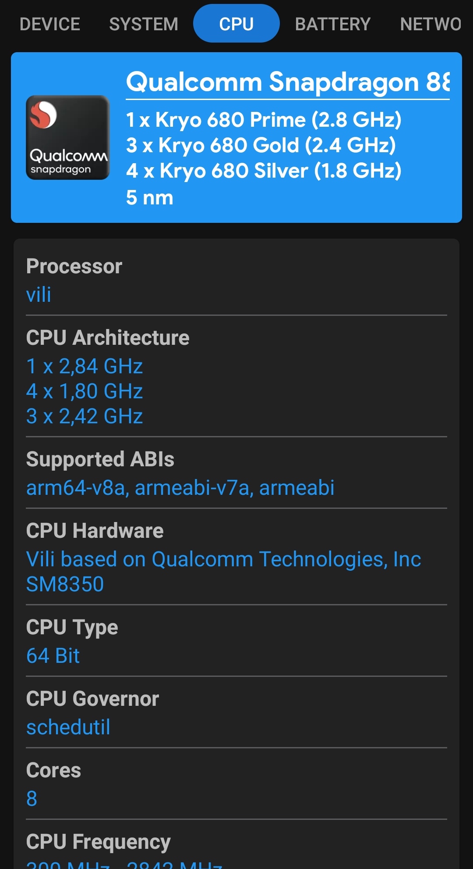Select the CPU tab
The height and width of the screenshot is (869, 473).
point(236,24)
